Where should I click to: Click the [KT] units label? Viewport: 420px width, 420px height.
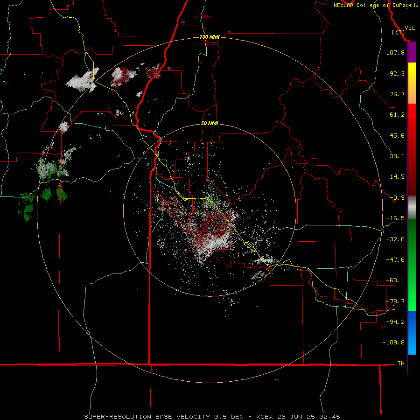pyautogui.click(x=398, y=32)
